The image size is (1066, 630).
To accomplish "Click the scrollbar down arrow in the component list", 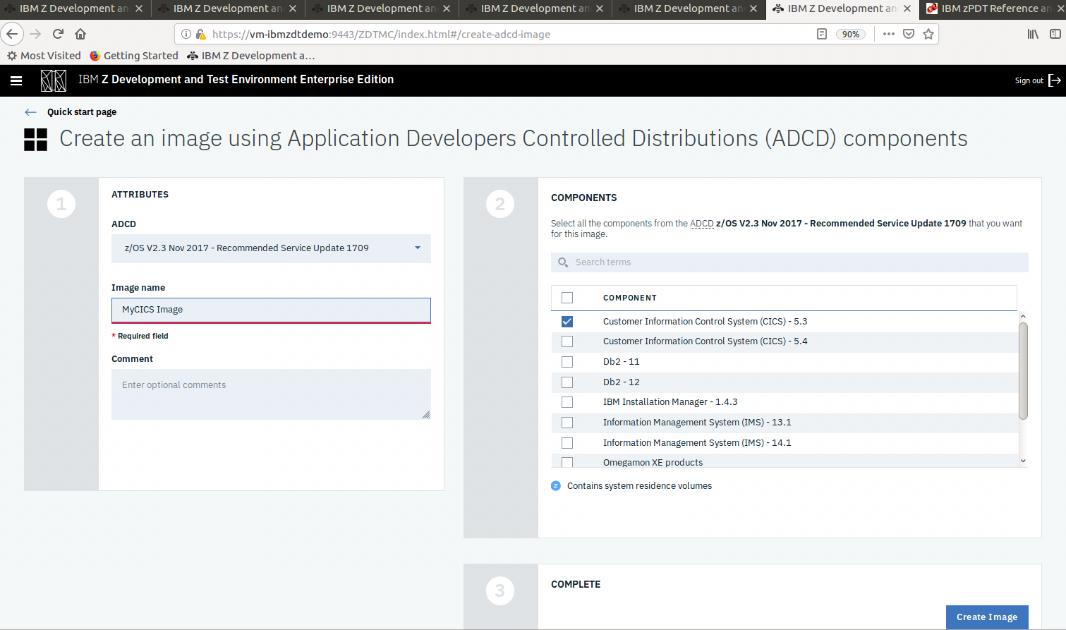I will (1023, 460).
